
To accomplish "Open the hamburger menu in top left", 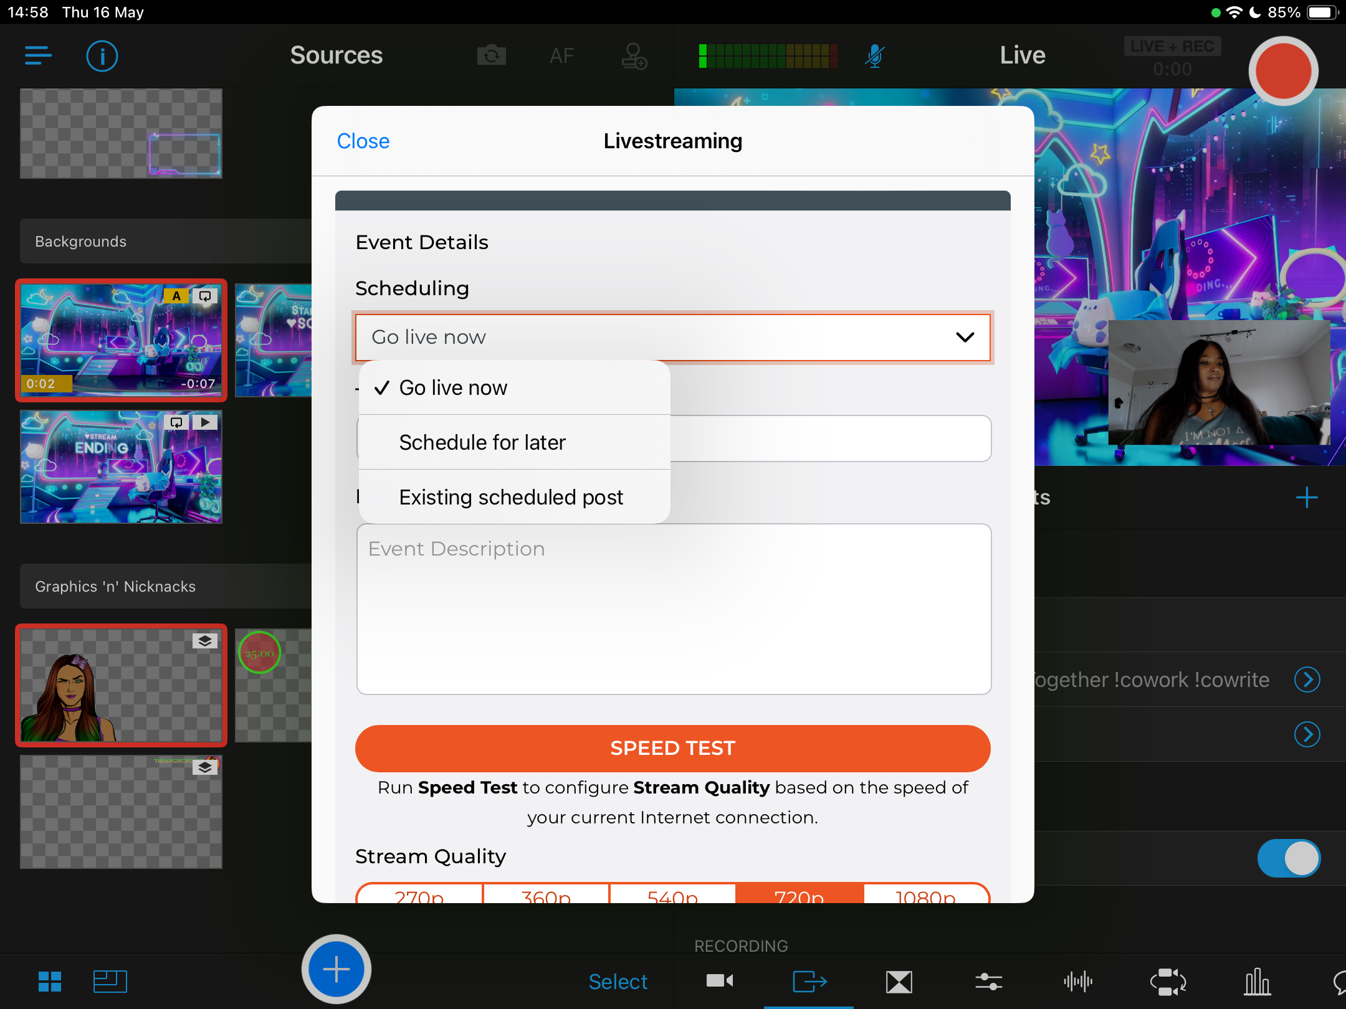I will click(38, 56).
